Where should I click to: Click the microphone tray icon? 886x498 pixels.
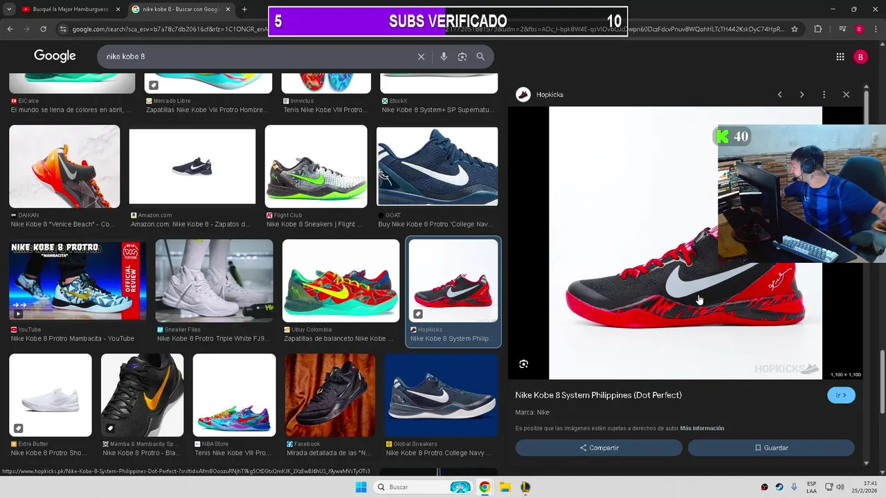click(794, 487)
